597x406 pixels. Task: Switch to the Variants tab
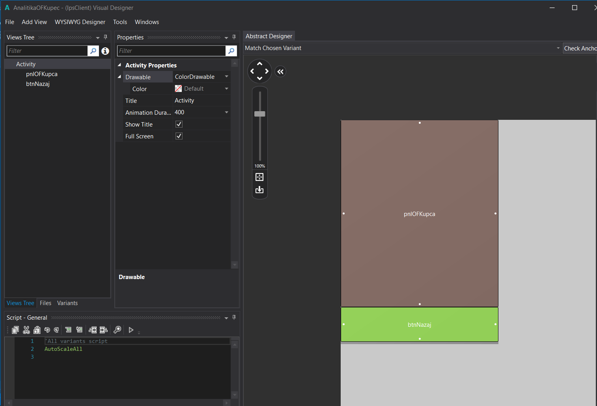[x=67, y=303]
